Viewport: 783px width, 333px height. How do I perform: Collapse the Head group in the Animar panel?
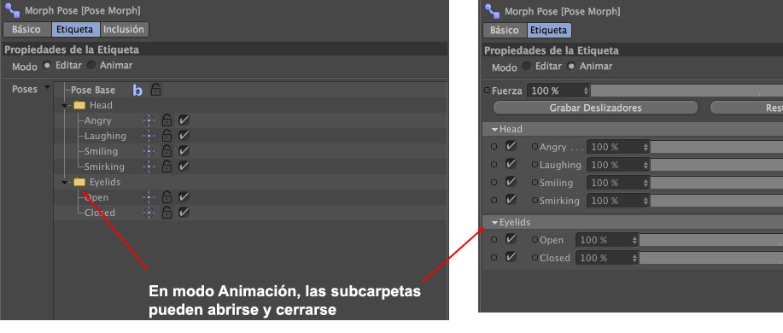pyautogui.click(x=494, y=129)
